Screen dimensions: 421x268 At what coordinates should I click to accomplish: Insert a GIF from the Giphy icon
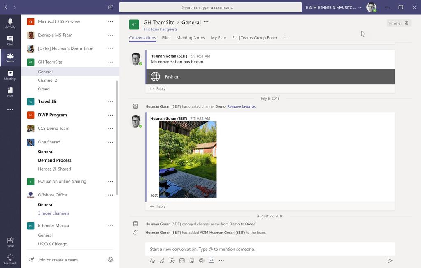(182, 261)
